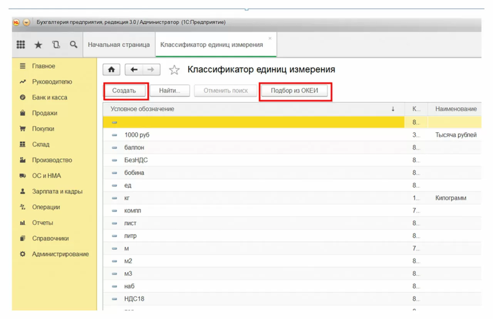Viewport: 493px width, 319px height.
Task: Select the м3 row
Action: [292, 274]
